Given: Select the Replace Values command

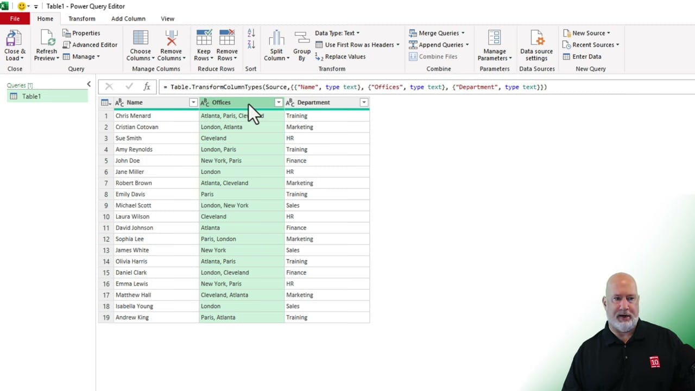Looking at the screenshot, I should point(345,56).
